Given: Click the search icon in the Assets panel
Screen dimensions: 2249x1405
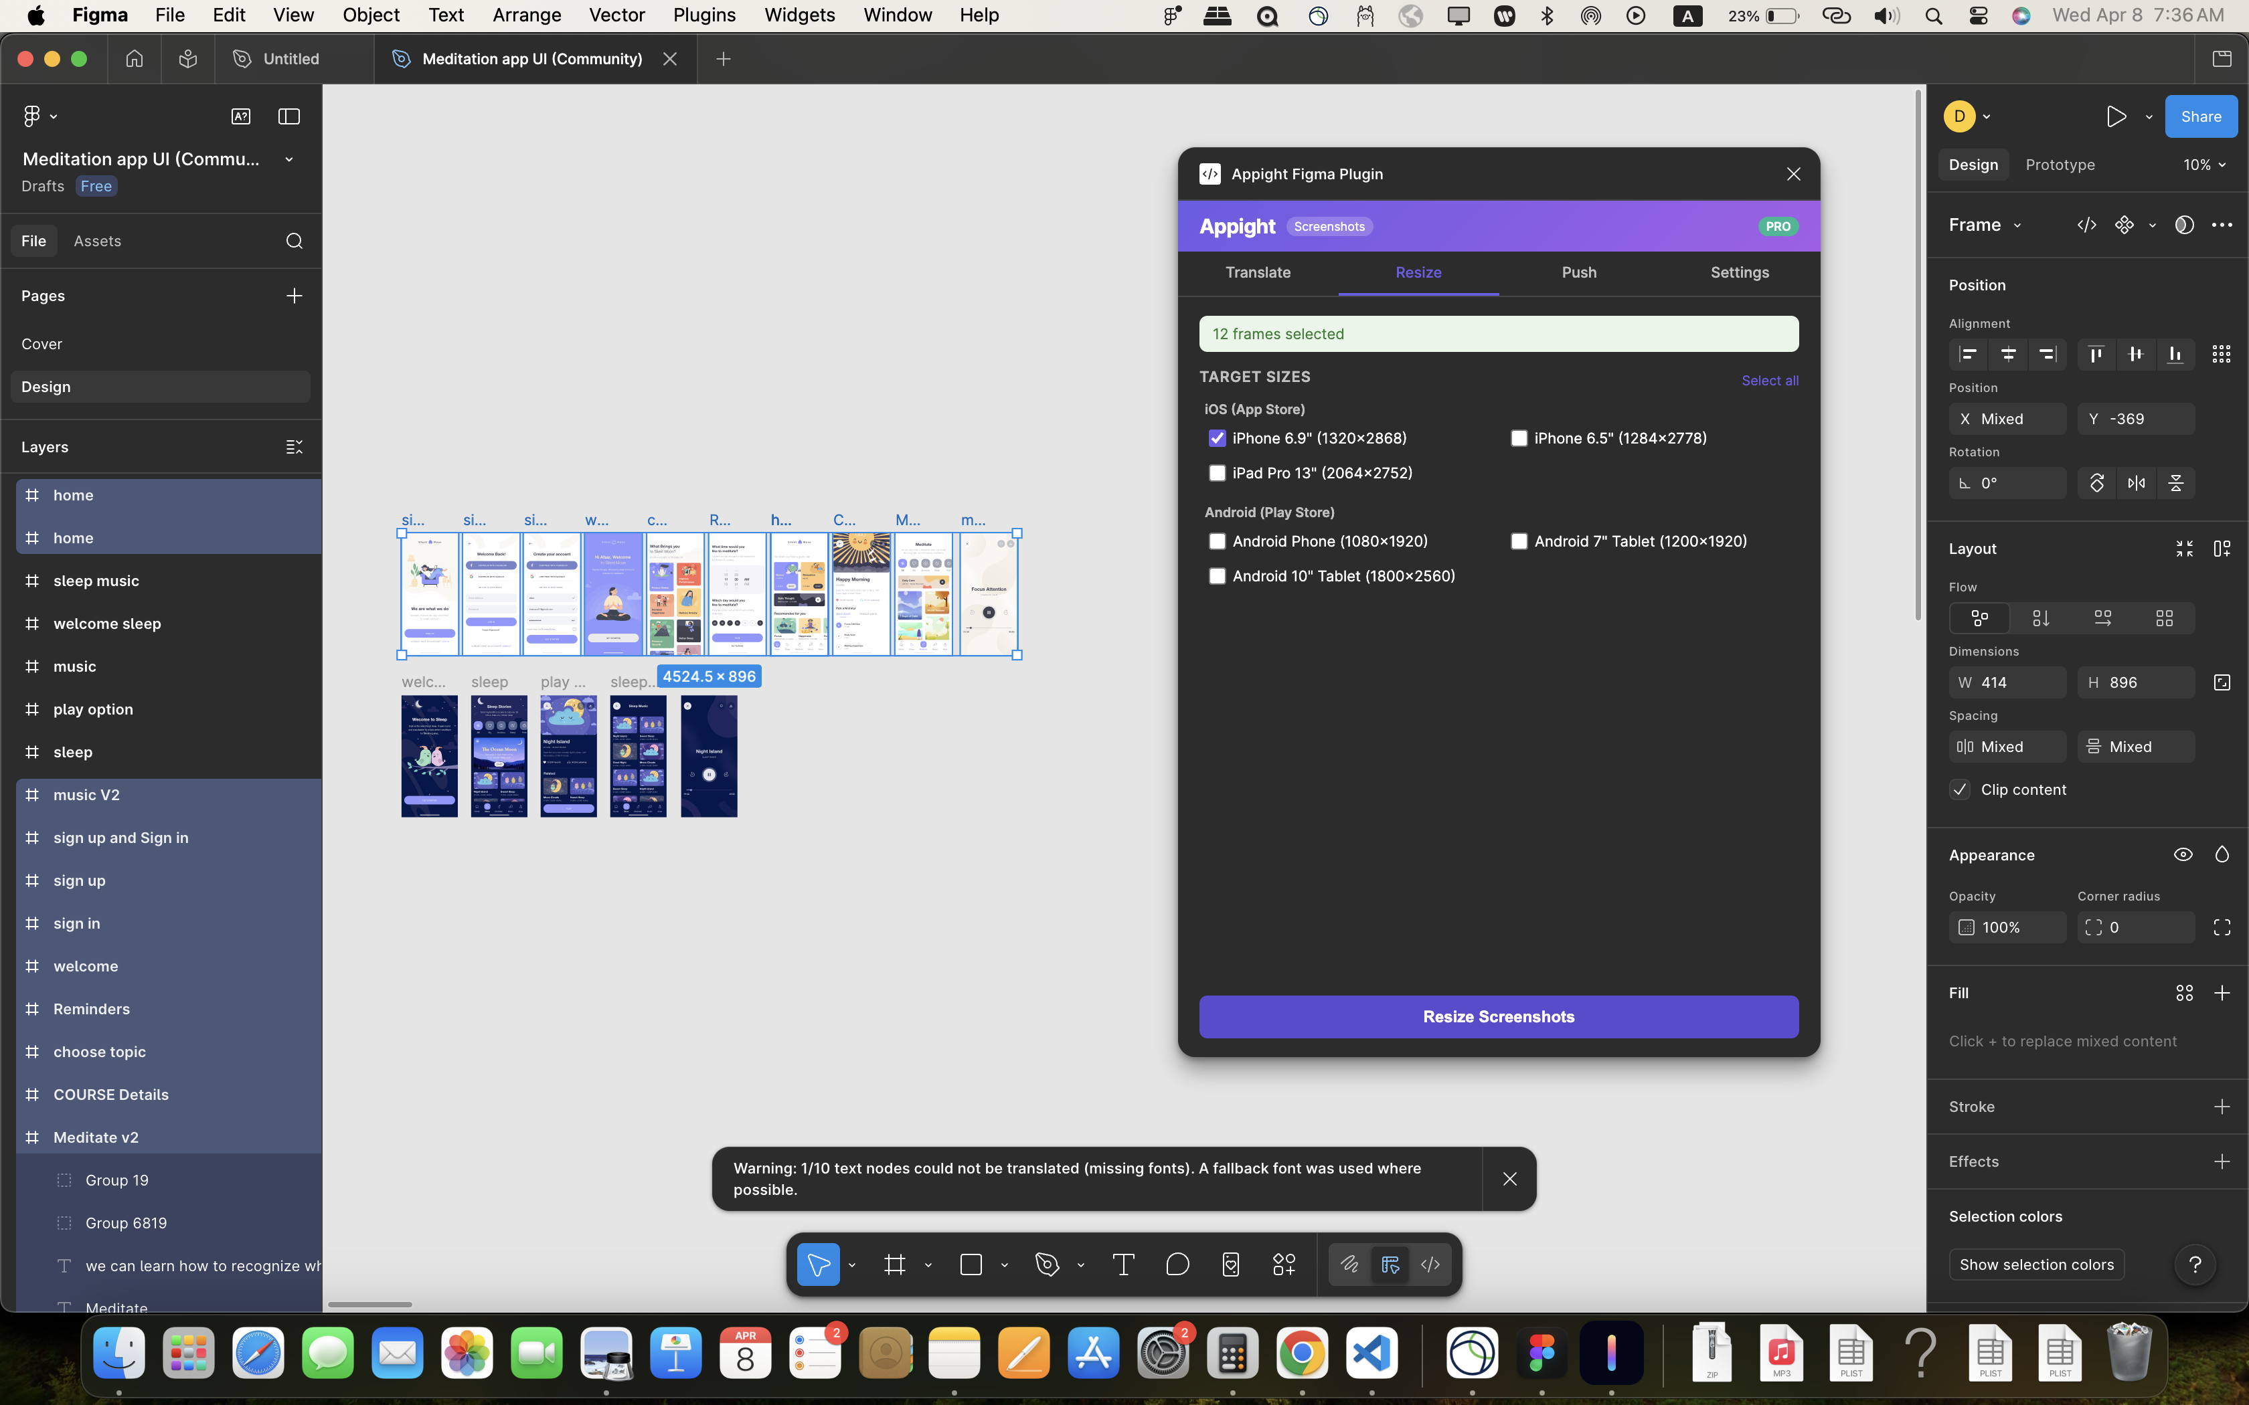Looking at the screenshot, I should coord(294,240).
